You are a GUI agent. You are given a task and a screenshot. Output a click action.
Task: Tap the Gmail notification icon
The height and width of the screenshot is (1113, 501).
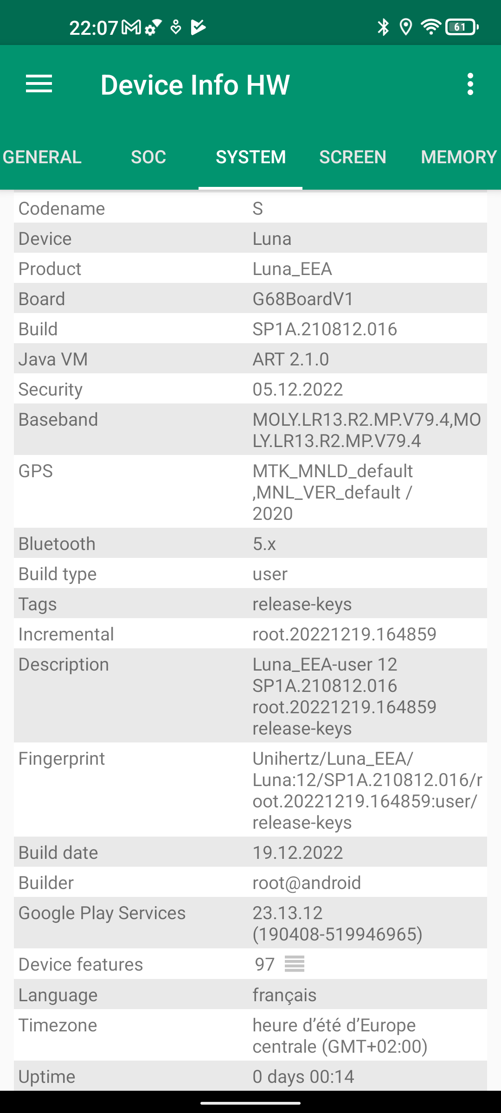click(131, 27)
